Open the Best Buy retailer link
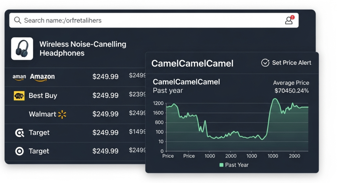337x183 pixels. [43, 96]
